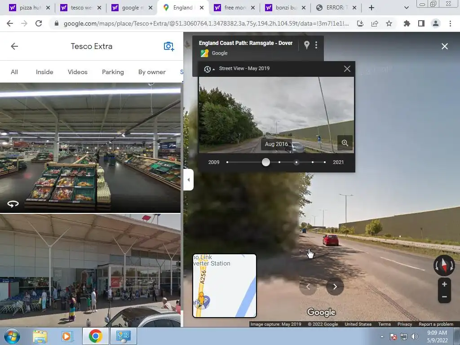Open the Windows Start menu
The height and width of the screenshot is (345, 460).
pyautogui.click(x=12, y=336)
